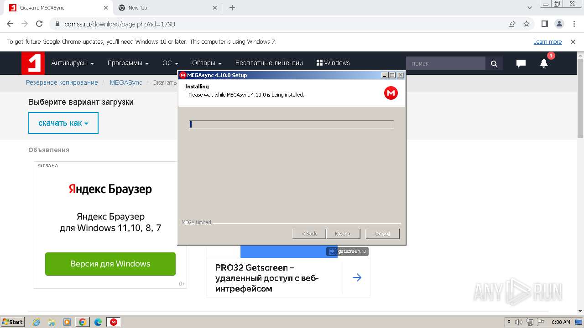Open Microsoft Edge from taskbar
The height and width of the screenshot is (328, 584).
coord(98,322)
